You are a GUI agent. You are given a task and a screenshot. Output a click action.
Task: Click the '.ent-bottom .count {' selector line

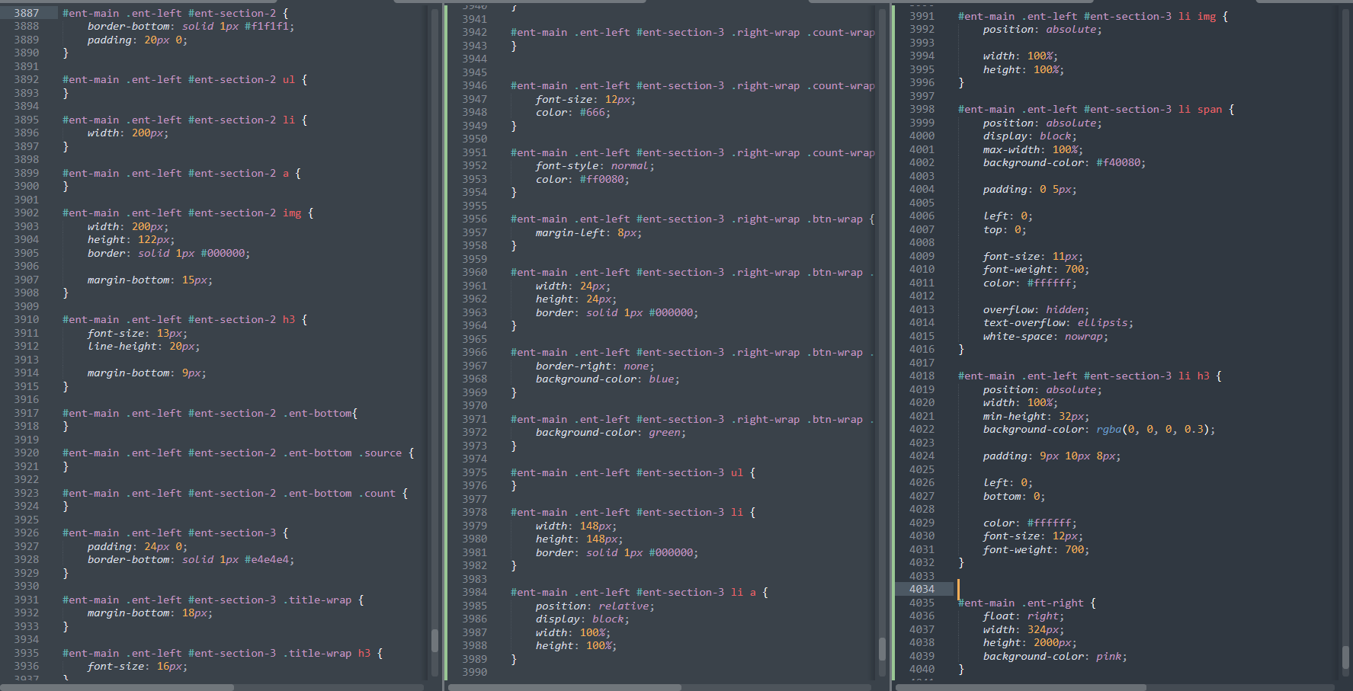(235, 494)
